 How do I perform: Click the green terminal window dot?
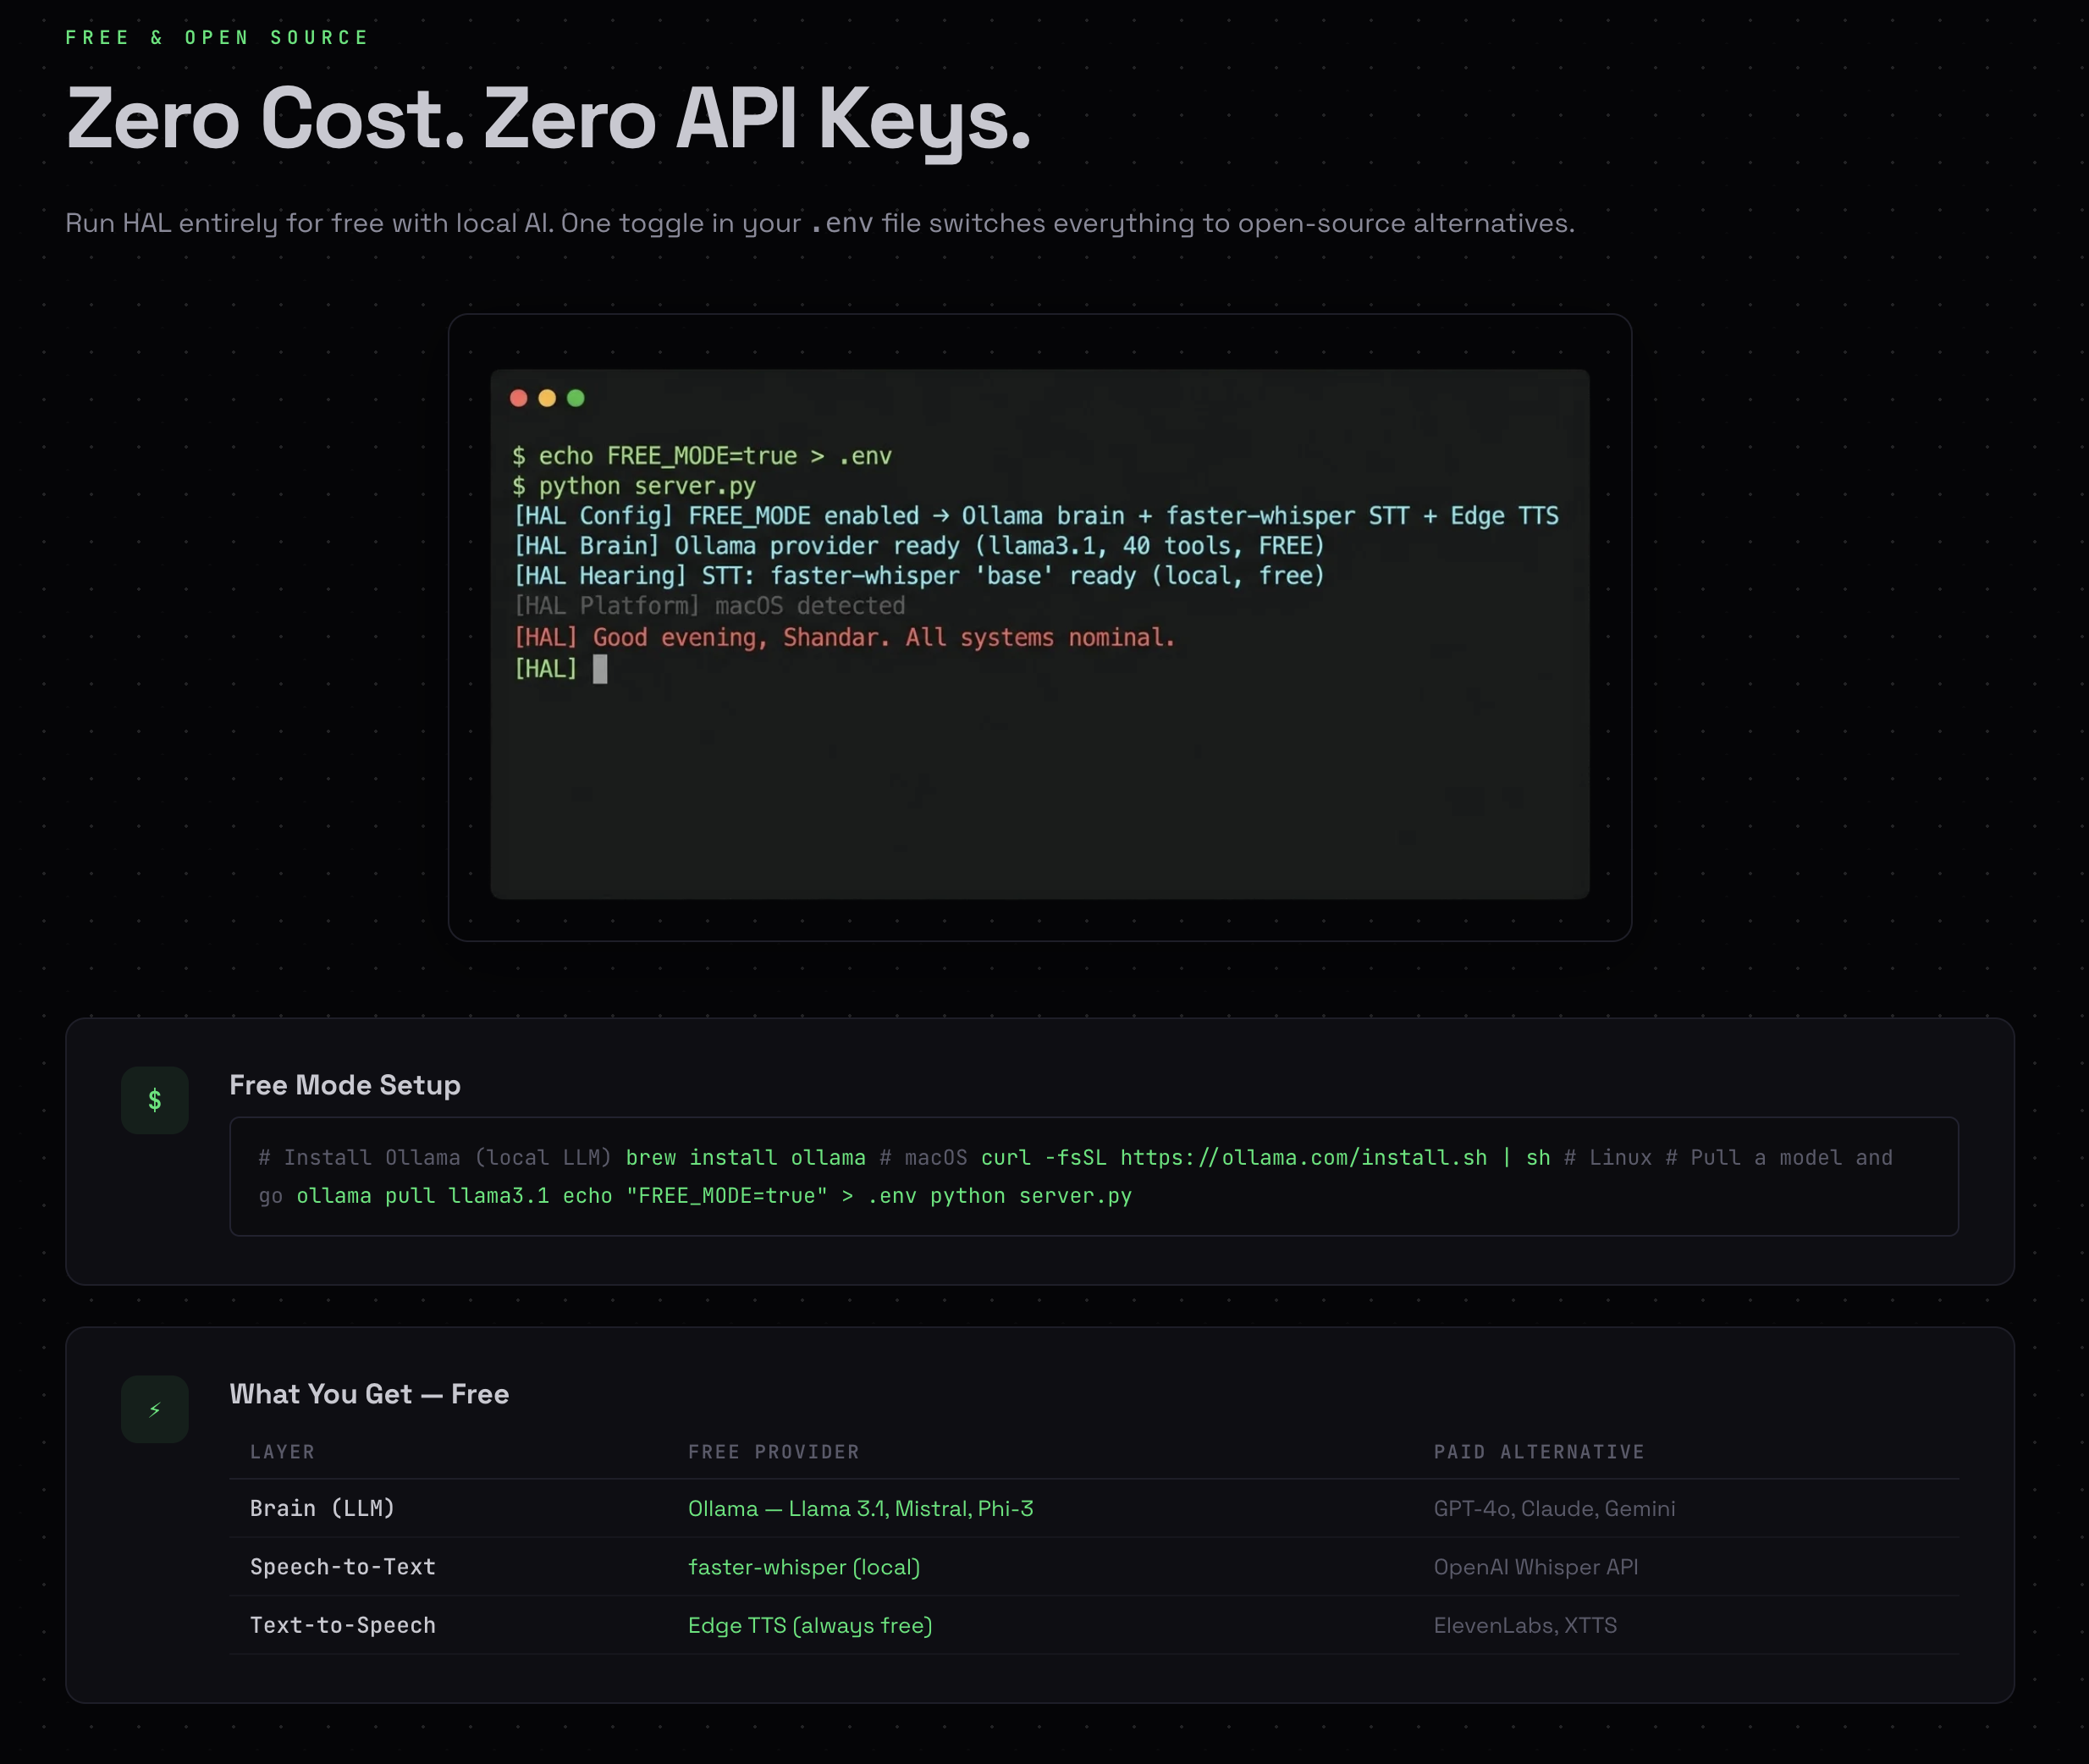(576, 398)
